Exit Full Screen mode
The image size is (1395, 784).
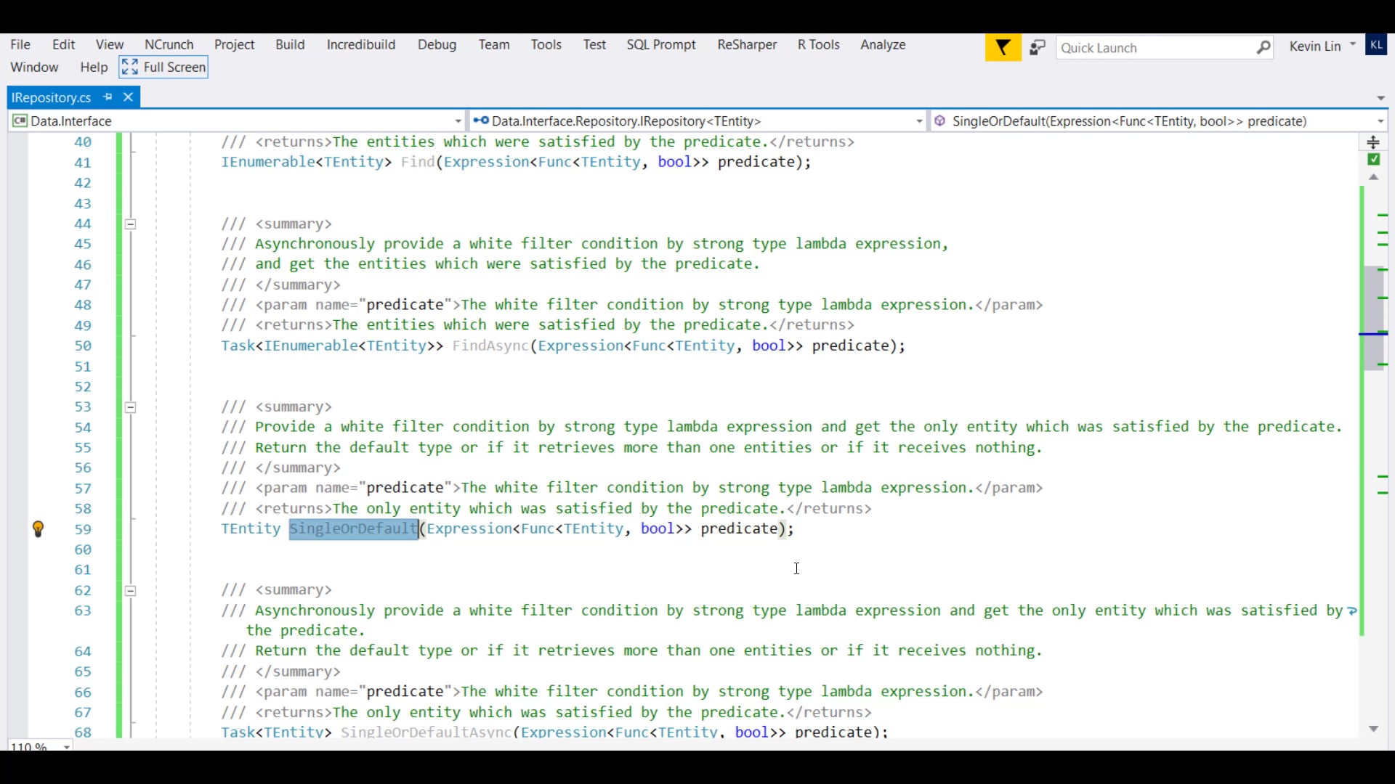(163, 67)
